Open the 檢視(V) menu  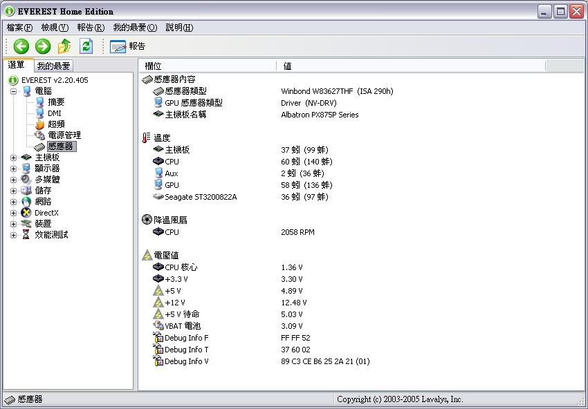[x=55, y=28]
